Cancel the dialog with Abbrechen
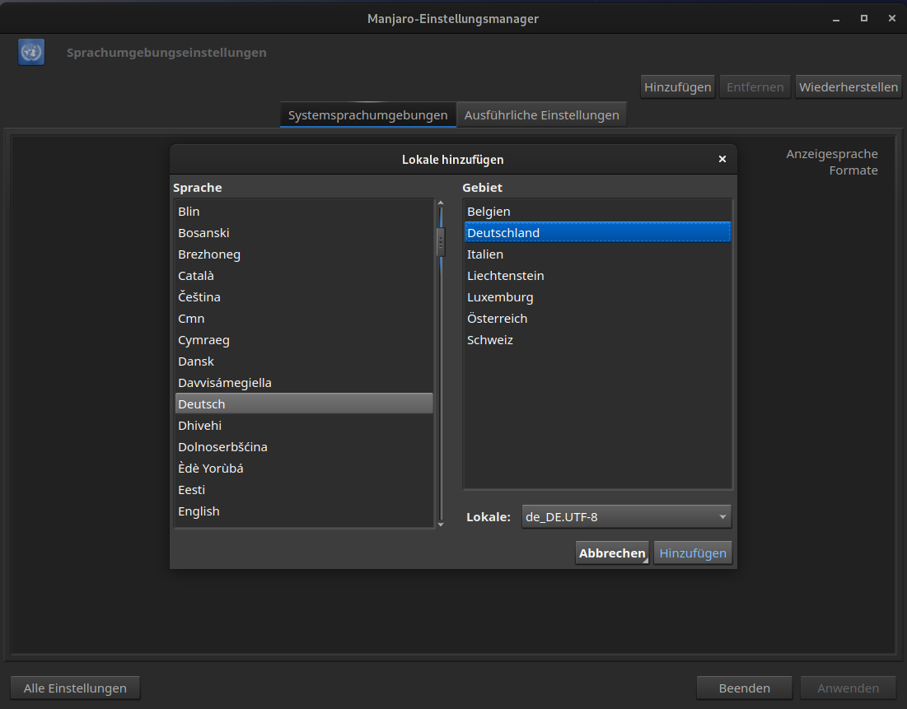The height and width of the screenshot is (709, 907). click(x=612, y=553)
